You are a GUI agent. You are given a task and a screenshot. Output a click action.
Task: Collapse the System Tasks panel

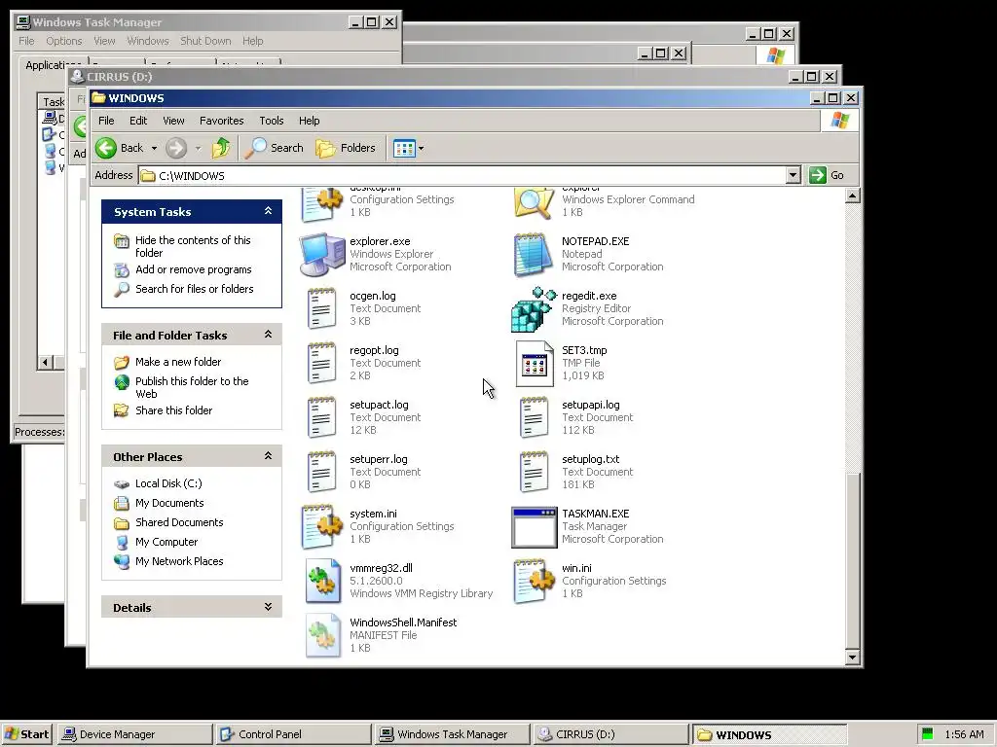tap(269, 211)
